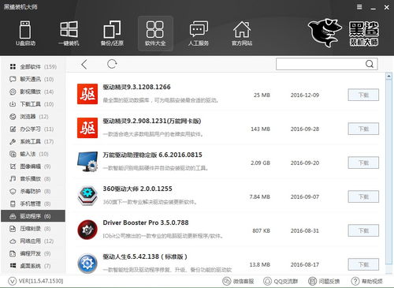Select 桌面系统 (7) category
The image size is (394, 288).
(x=33, y=266)
